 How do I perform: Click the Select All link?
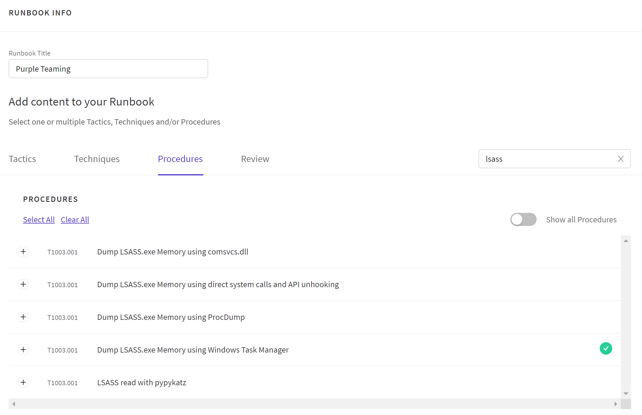point(39,219)
